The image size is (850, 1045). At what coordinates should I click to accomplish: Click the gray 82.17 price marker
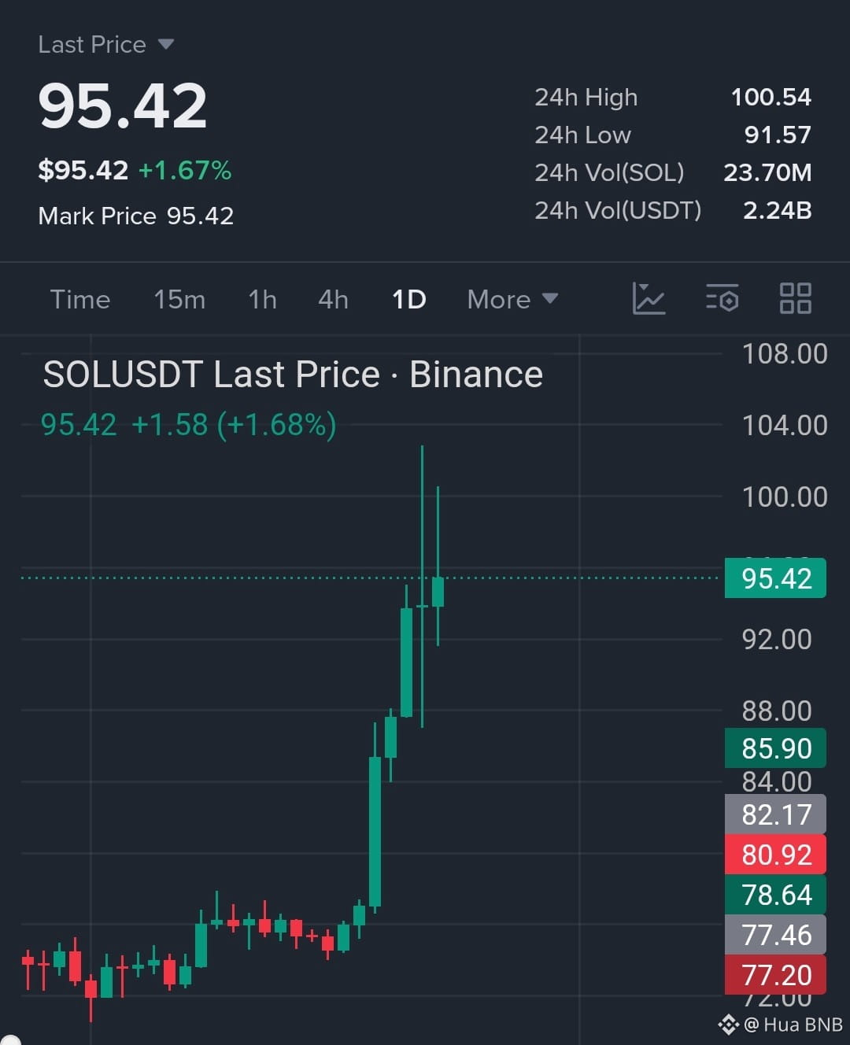tap(775, 814)
